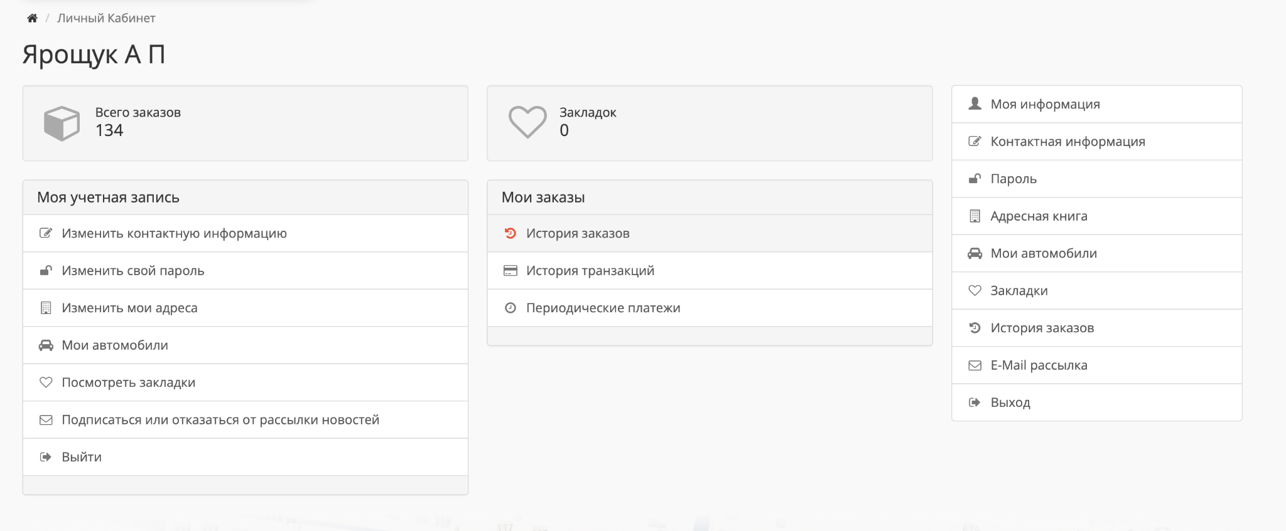Click the person icon next to Моя информация

coord(975,103)
